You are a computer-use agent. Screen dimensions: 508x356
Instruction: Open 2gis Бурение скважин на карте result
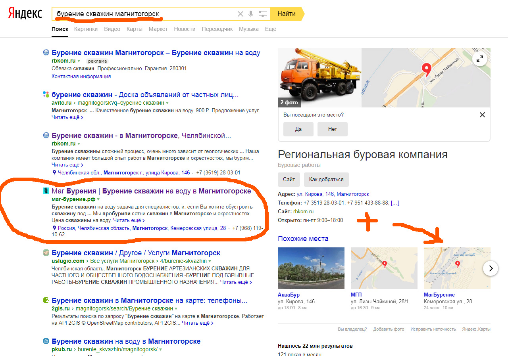(150, 300)
